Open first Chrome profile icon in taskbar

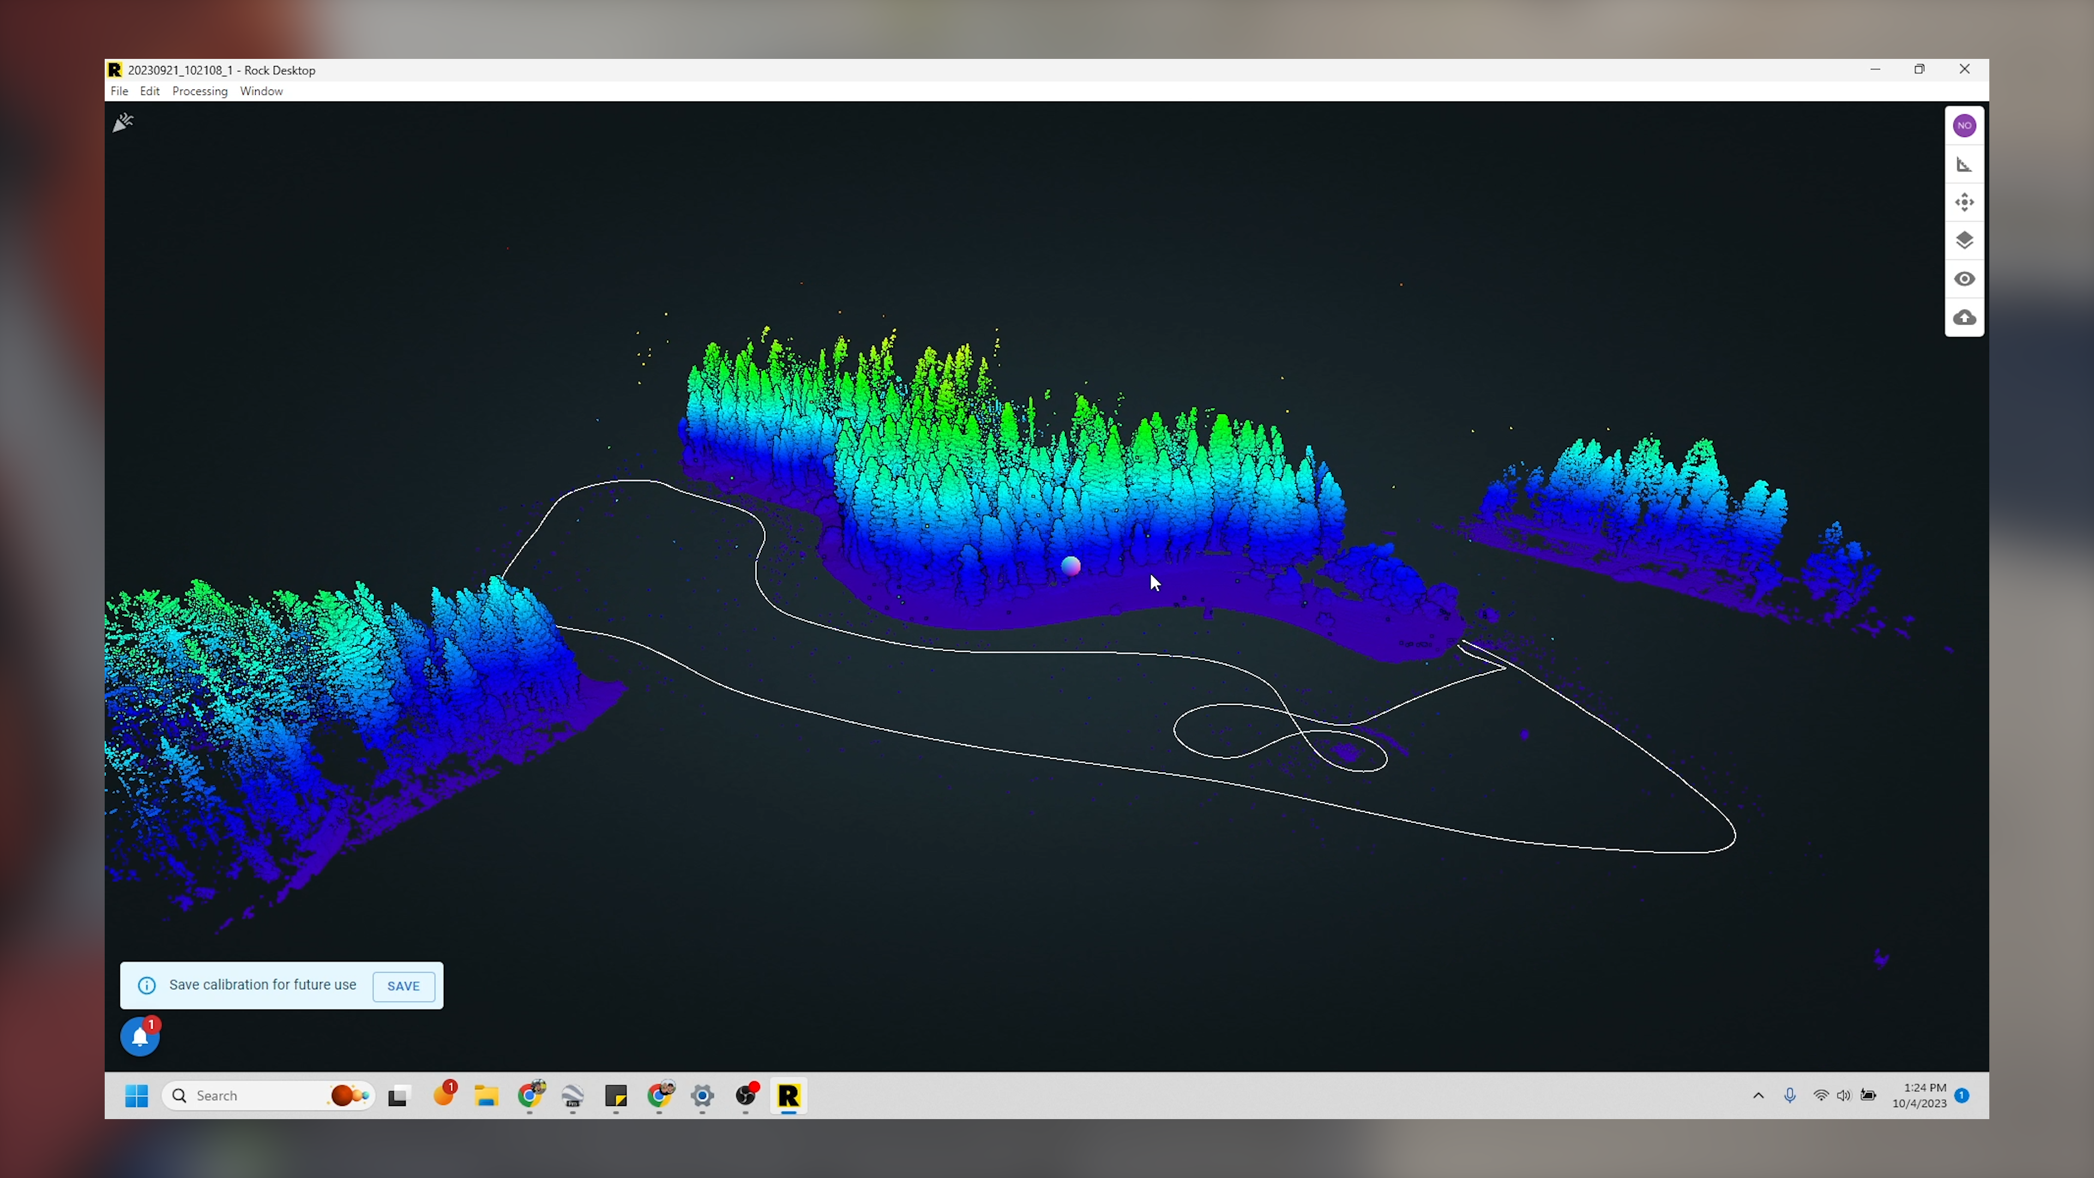(531, 1095)
